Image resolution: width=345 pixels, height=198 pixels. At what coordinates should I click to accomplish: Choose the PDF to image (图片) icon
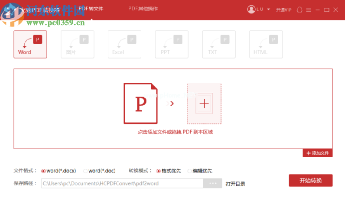click(x=77, y=44)
